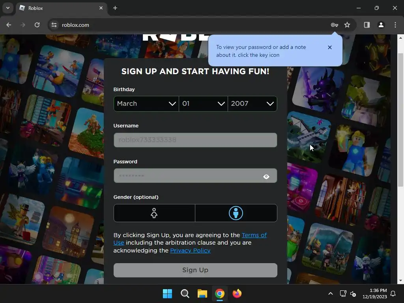Click the Sign Up button
404x303 pixels.
click(195, 270)
